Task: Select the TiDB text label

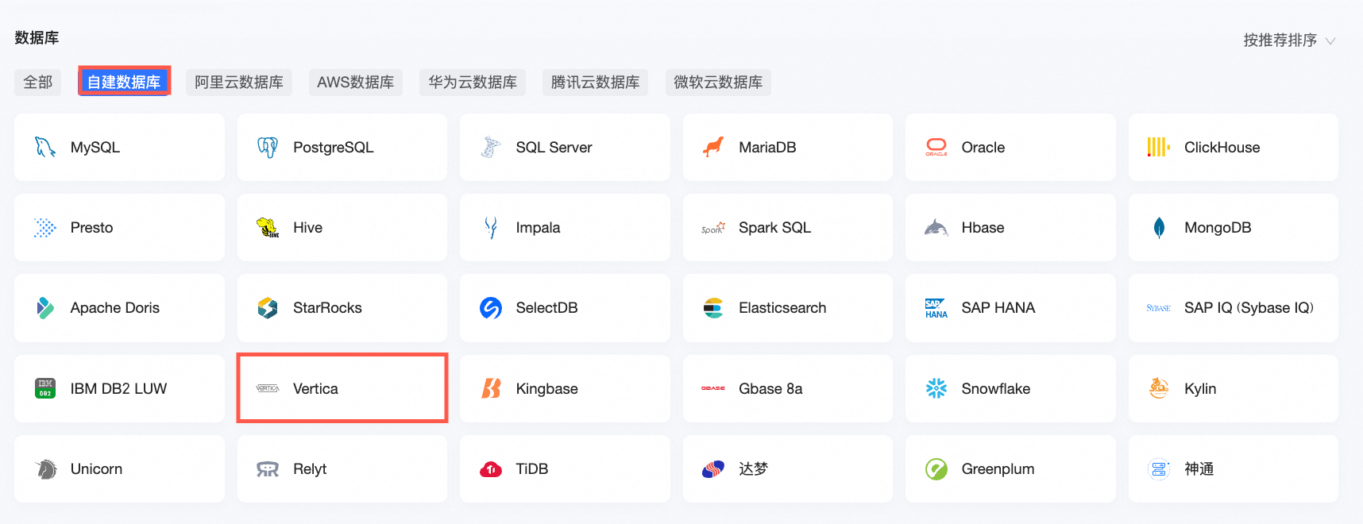Action: (531, 469)
